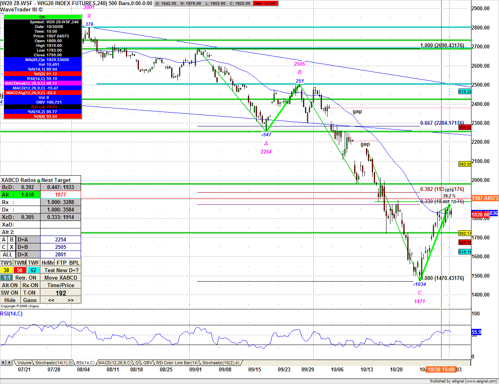The width and height of the screenshot is (499, 384).
Task: Select the yellow 38 swatch
Action: pyautogui.click(x=7, y=270)
